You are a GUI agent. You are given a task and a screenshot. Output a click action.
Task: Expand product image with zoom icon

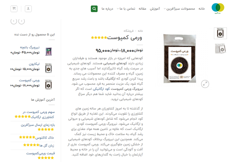pos(205,84)
